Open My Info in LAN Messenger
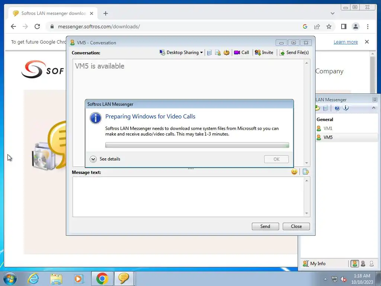The image size is (381, 286). point(314,264)
